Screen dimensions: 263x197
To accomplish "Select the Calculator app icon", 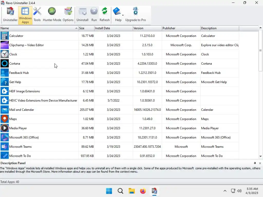I will (x=5, y=36).
